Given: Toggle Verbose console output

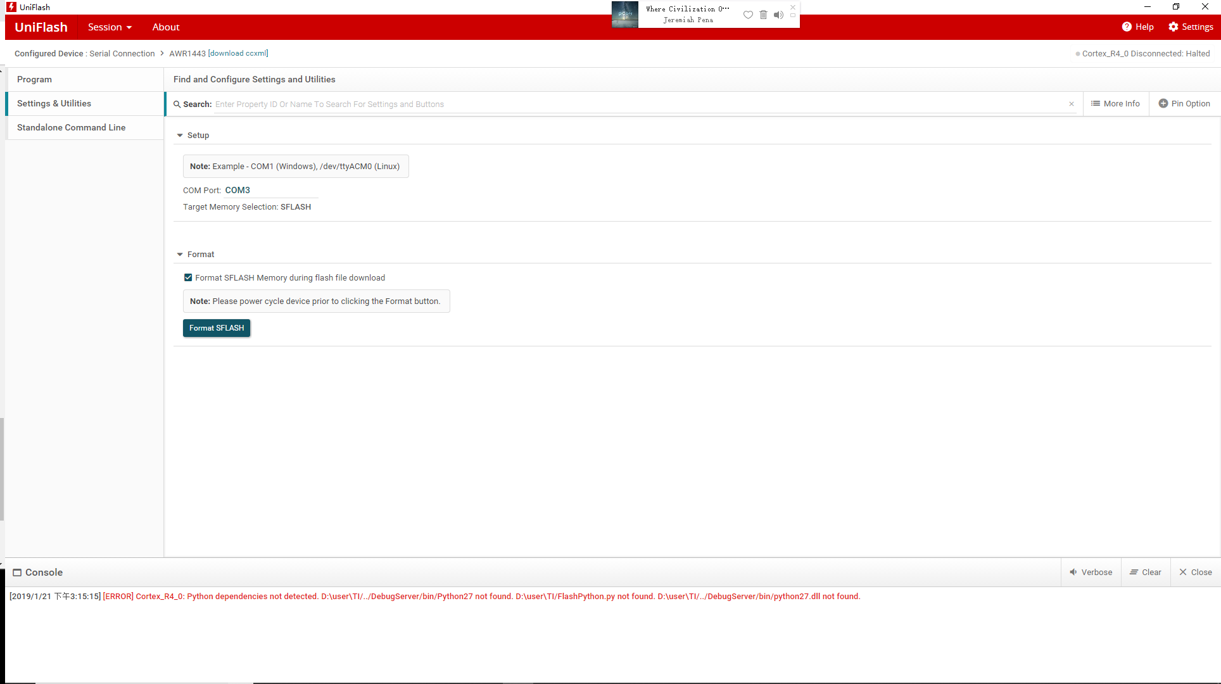Looking at the screenshot, I should [x=1091, y=572].
